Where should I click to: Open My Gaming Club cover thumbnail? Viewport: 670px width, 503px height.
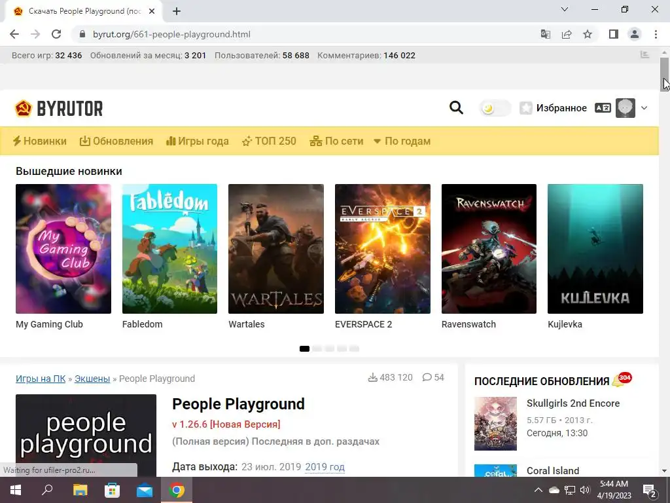(63, 249)
